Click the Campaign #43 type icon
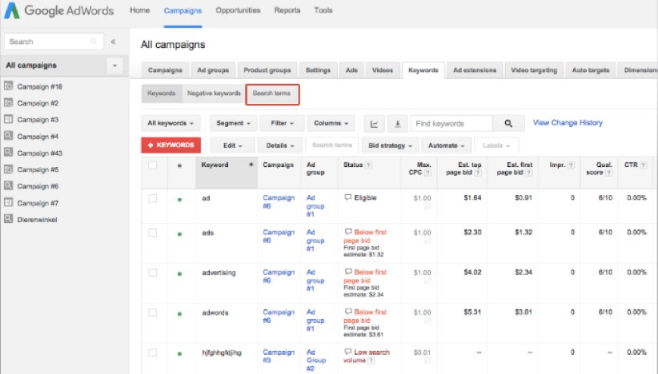The width and height of the screenshot is (658, 374). coord(8,153)
